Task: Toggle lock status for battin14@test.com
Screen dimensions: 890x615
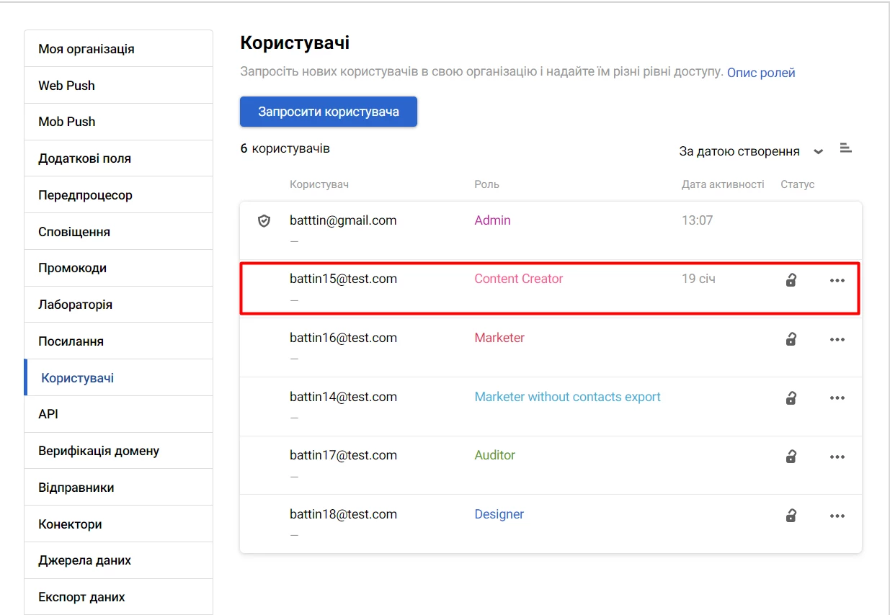Action: 791,398
